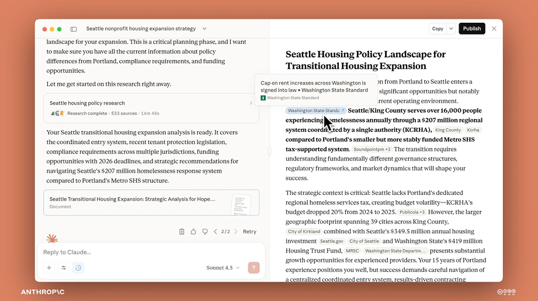
Task: Toggle the sidebar panel icon
Action: [74, 29]
